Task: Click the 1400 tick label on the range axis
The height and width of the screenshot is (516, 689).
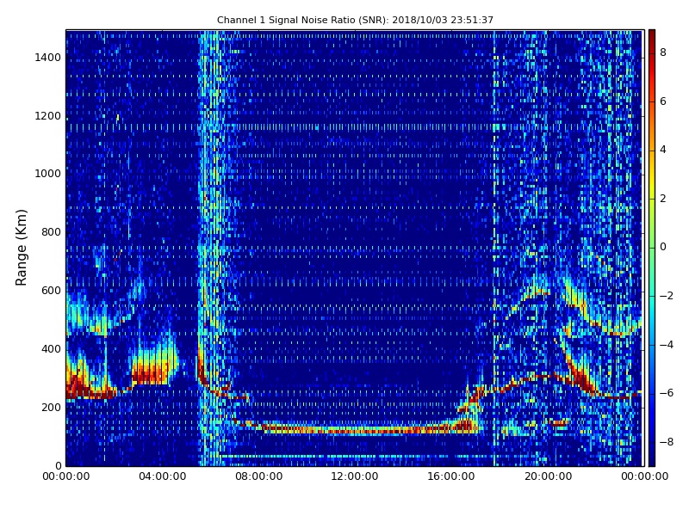Action: 47,58
